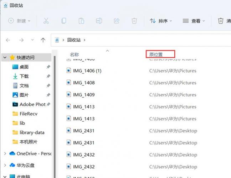The width and height of the screenshot is (231, 178).
Task: Select OneDrive - Personal in the sidebar
Action: click(x=34, y=153)
